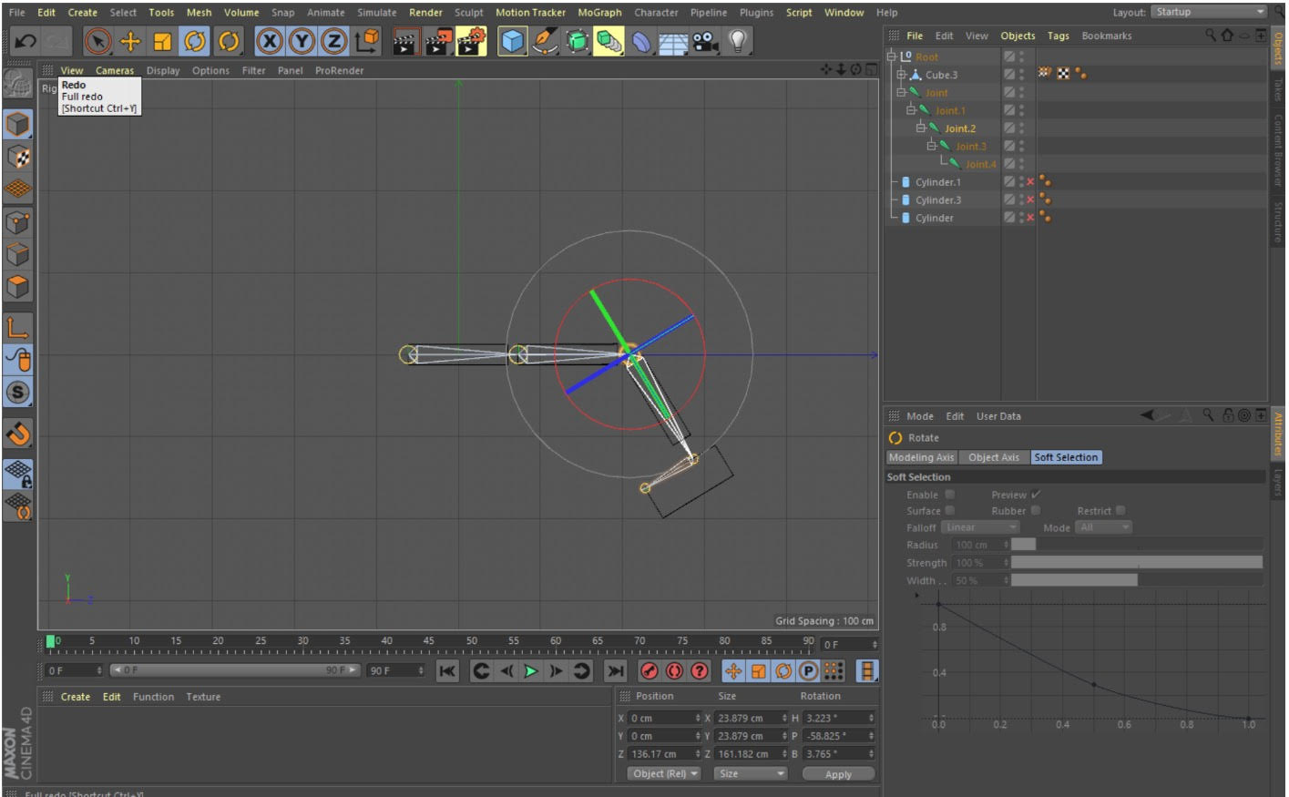Screen dimensions: 1289x797
Task: Click the Undo arrow icon
Action: (x=26, y=41)
